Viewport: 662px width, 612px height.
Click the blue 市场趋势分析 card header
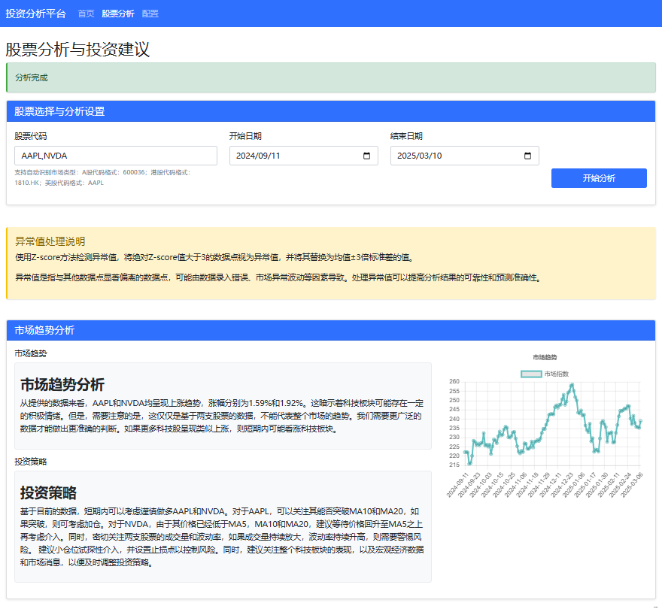(330, 330)
